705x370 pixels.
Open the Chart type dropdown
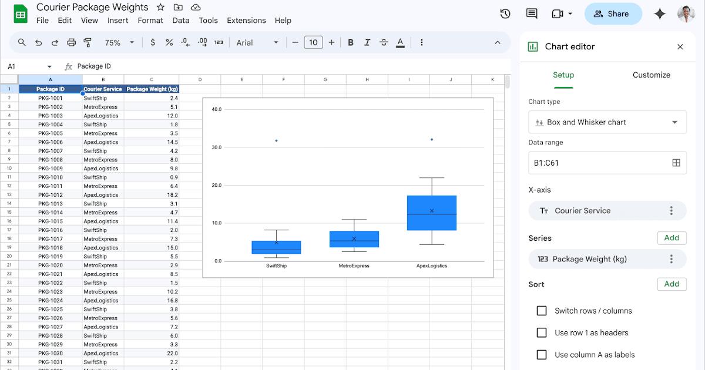click(607, 122)
